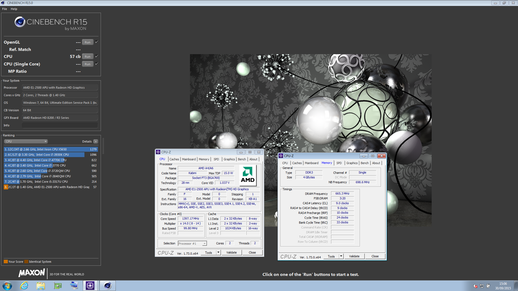Screen dimensions: 518x291
Task: Switch to CPU-Z in taskbar
Action: (x=90, y=286)
